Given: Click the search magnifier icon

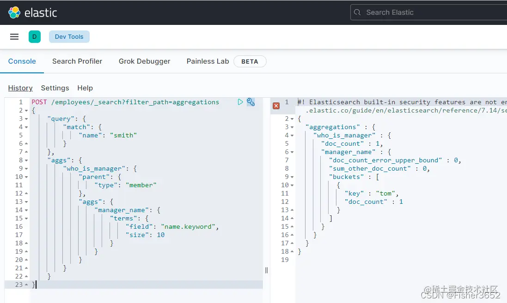Looking at the screenshot, I should tap(357, 12).
